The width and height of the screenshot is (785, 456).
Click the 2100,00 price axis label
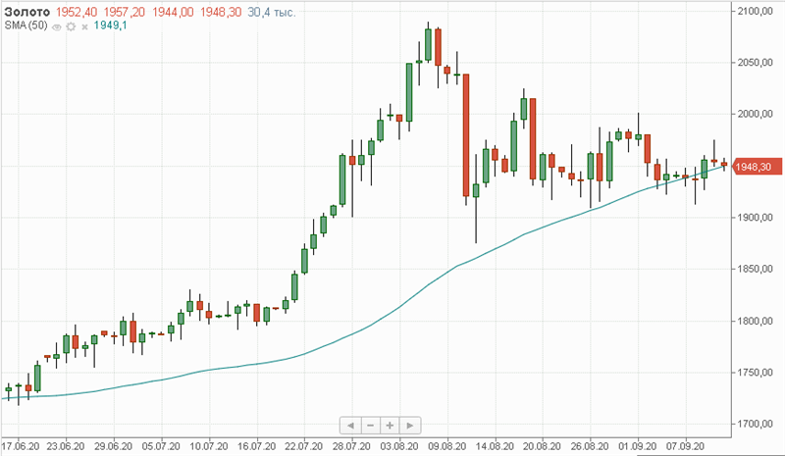[755, 11]
